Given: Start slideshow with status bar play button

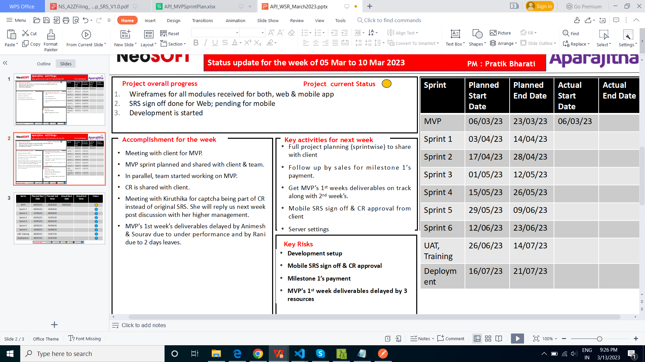Looking at the screenshot, I should (x=517, y=339).
